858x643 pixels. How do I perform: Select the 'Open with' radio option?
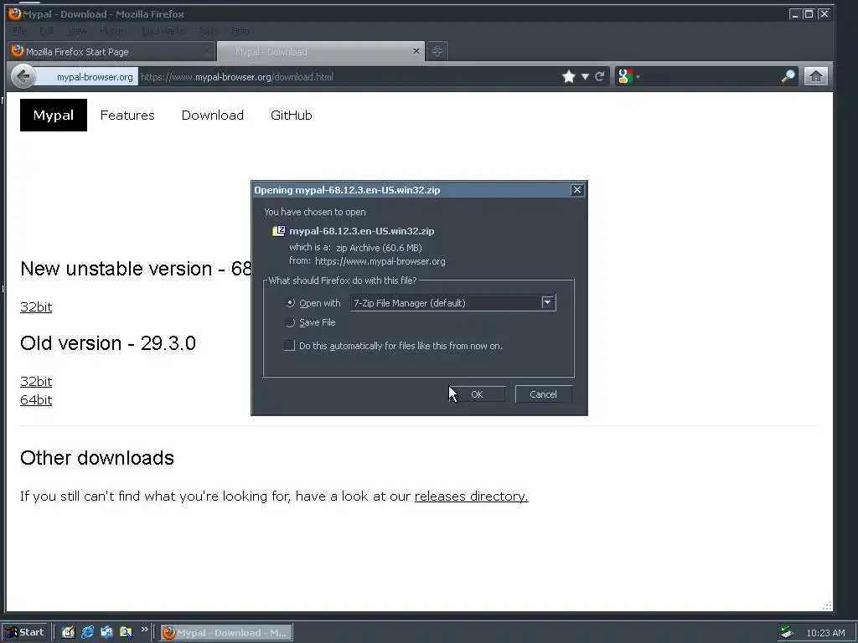tap(291, 303)
